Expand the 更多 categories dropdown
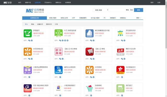Viewport: 167px width, 97px height. click(139, 18)
